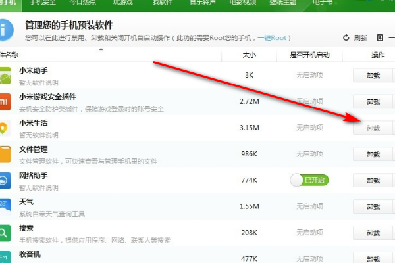The width and height of the screenshot is (395, 263).
Task: Select the 天气 app name
Action: pyautogui.click(x=26, y=202)
